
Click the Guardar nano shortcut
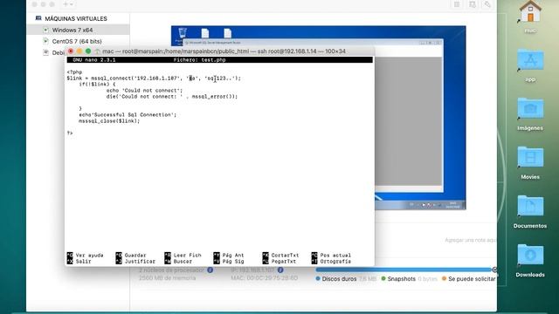pyautogui.click(x=131, y=256)
